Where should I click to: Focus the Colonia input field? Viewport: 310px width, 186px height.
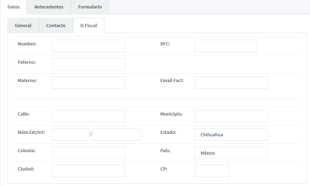coord(88,153)
